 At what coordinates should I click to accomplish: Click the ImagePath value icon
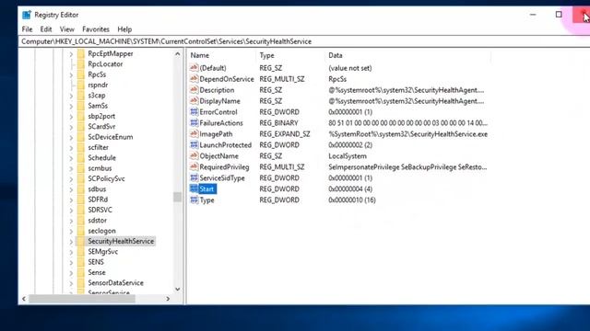(194, 133)
